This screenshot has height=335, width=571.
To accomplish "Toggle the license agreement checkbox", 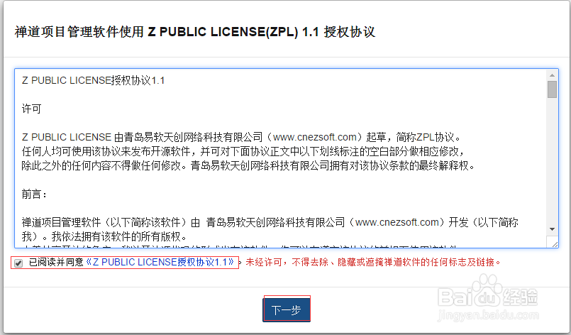I will point(18,263).
